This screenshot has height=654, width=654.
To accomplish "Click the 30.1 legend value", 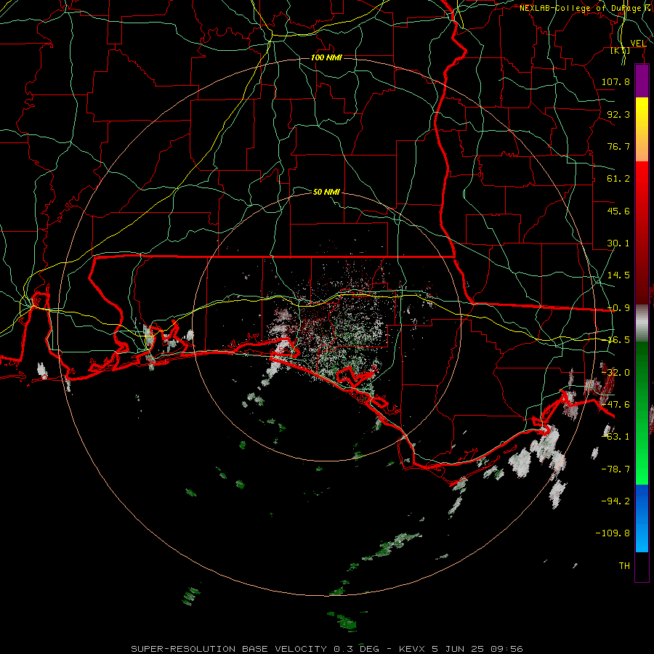I will [x=618, y=243].
